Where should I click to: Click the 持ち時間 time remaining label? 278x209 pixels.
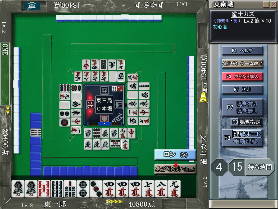tap(260, 167)
